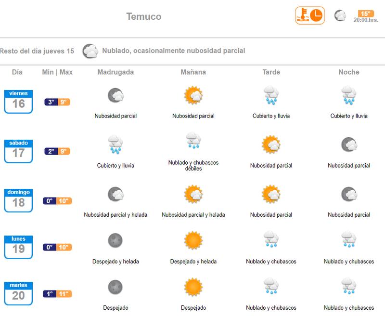The width and height of the screenshot is (385, 329).
Task: Click the Noche column header
Action: pyautogui.click(x=349, y=72)
